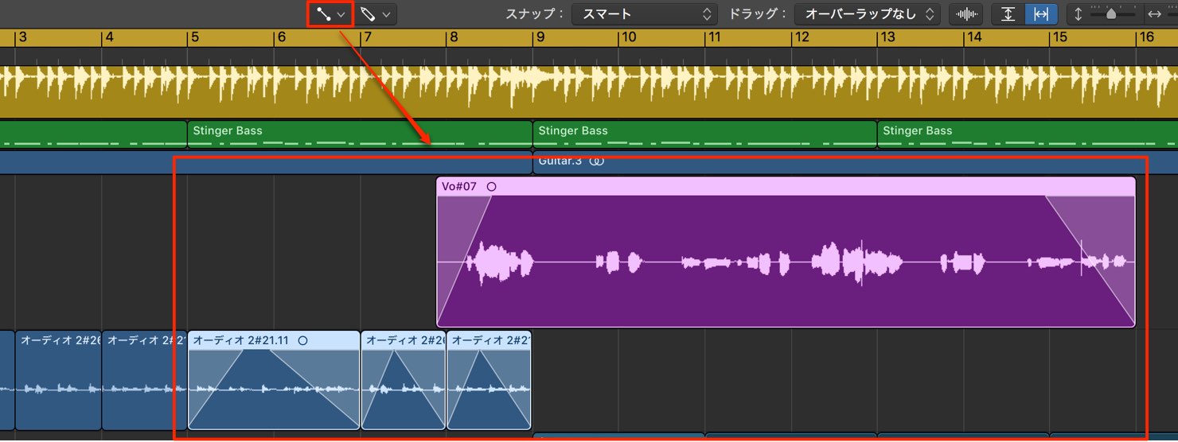Click the horizontal zoom left-right arrows icon
Viewport: 1178px width, 442px height.
1154,14
